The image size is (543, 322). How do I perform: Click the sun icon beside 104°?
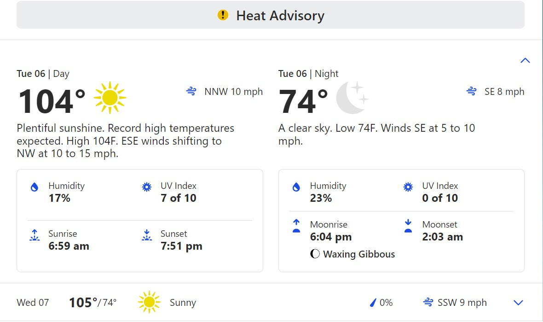pyautogui.click(x=110, y=98)
